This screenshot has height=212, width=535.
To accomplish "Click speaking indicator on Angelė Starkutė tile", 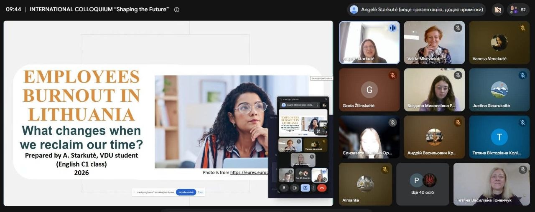I will pos(392,28).
